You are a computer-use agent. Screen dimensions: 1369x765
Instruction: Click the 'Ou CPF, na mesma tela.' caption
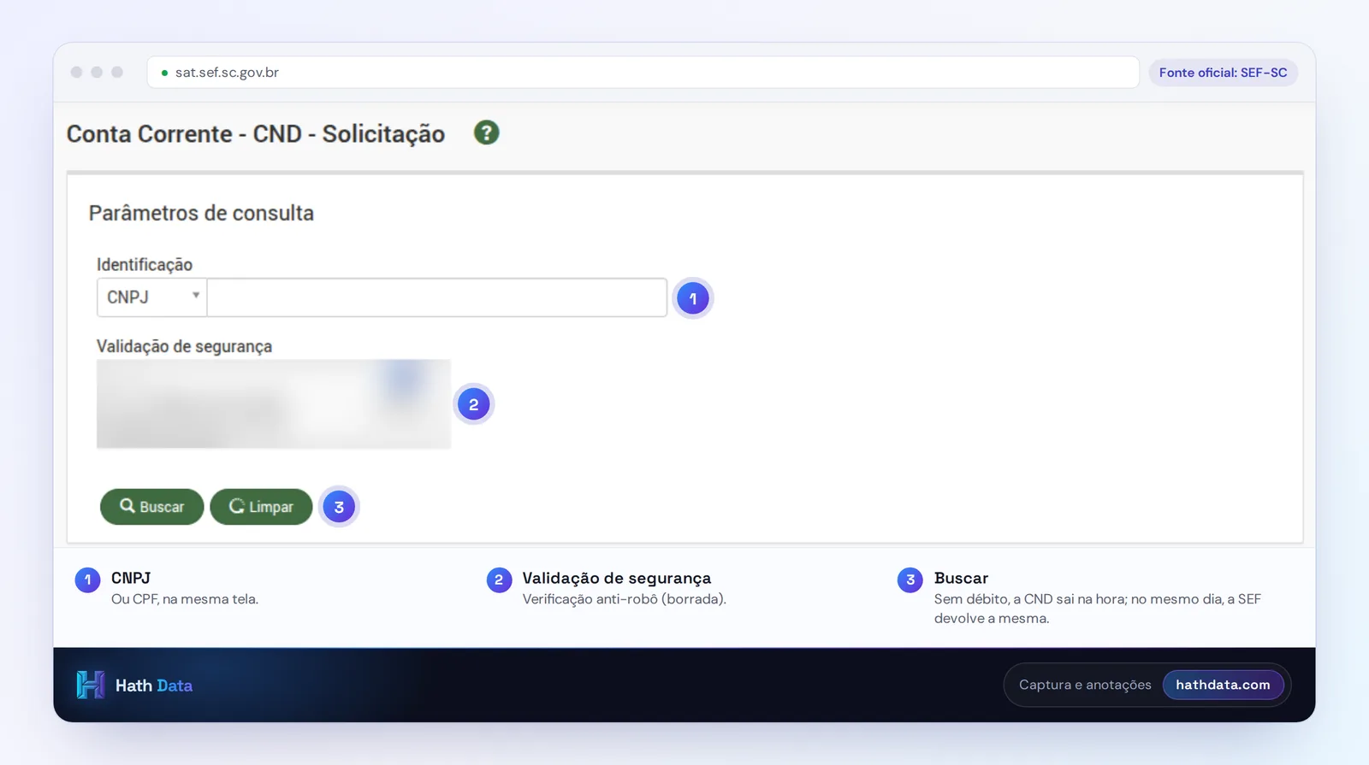coord(185,599)
